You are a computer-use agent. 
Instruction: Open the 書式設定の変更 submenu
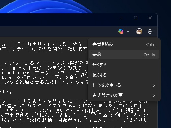[x=124, y=95]
